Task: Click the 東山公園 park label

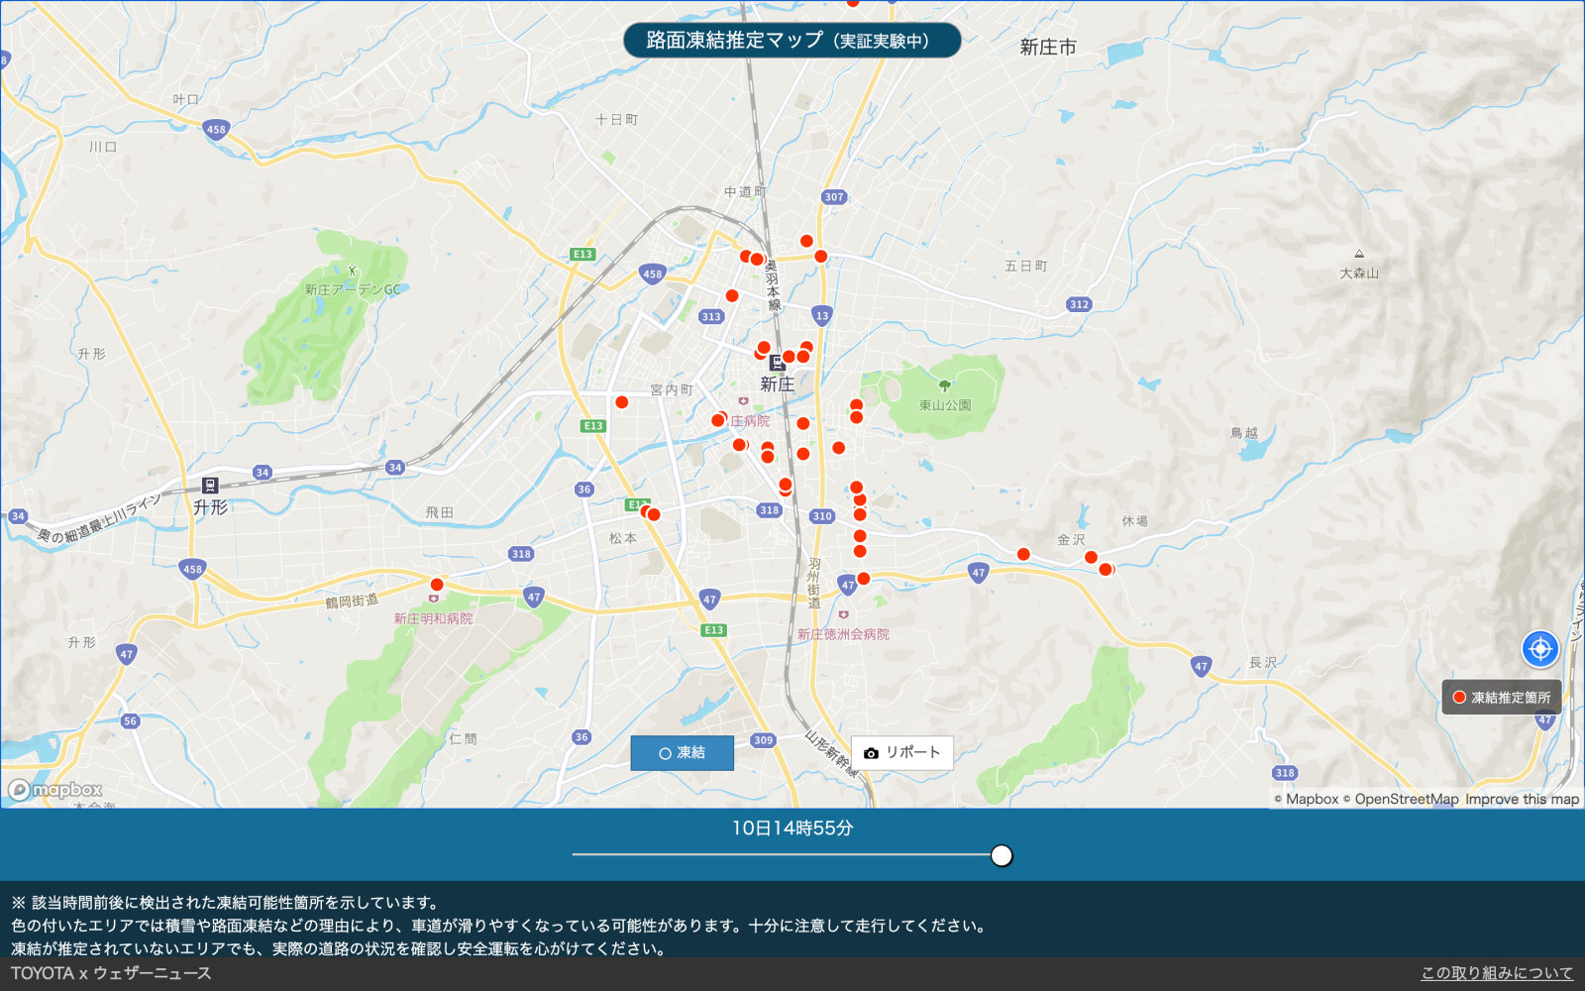Action: (945, 405)
